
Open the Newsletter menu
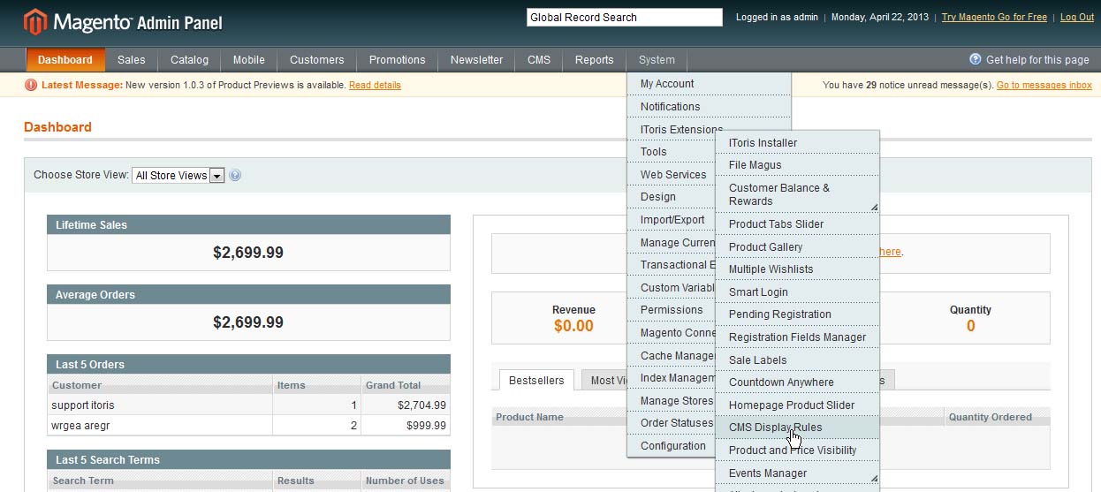click(477, 60)
